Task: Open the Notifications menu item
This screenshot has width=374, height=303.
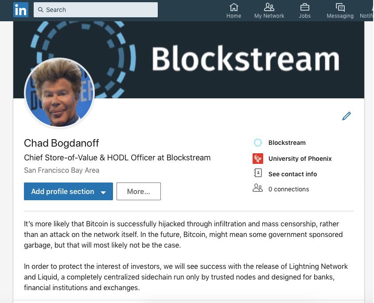Action: tap(366, 10)
